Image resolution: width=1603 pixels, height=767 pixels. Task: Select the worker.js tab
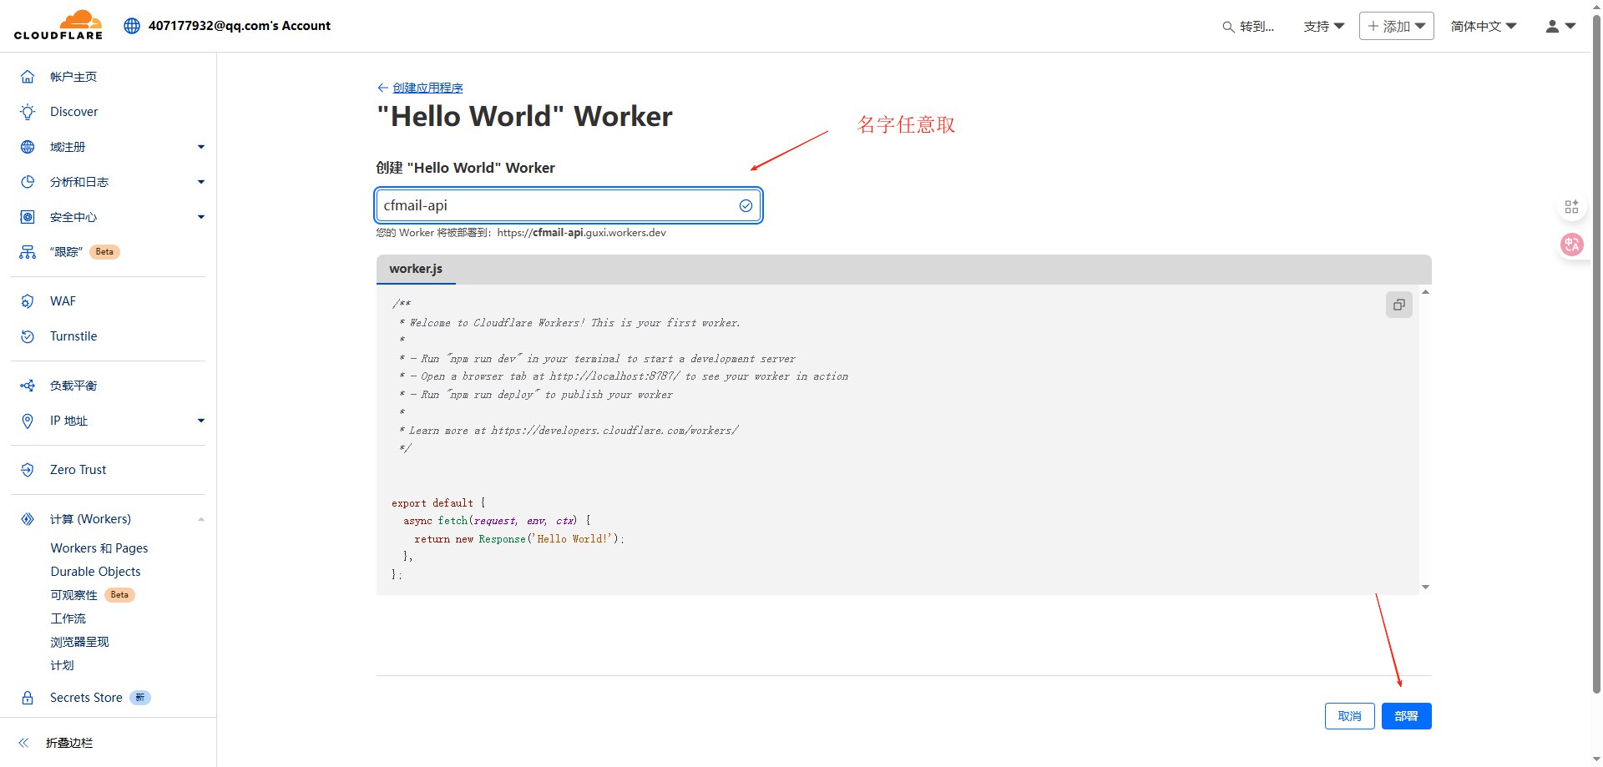click(x=416, y=269)
